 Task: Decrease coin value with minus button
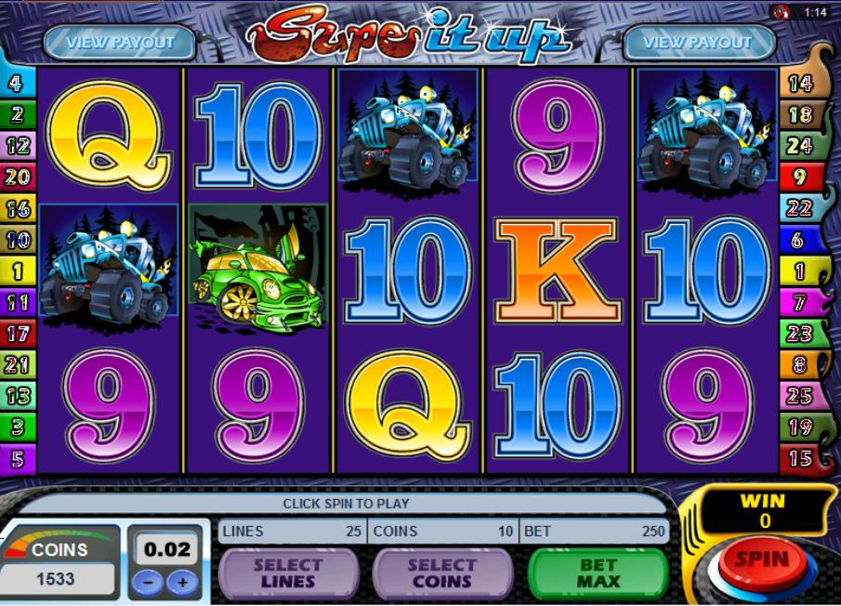148,583
